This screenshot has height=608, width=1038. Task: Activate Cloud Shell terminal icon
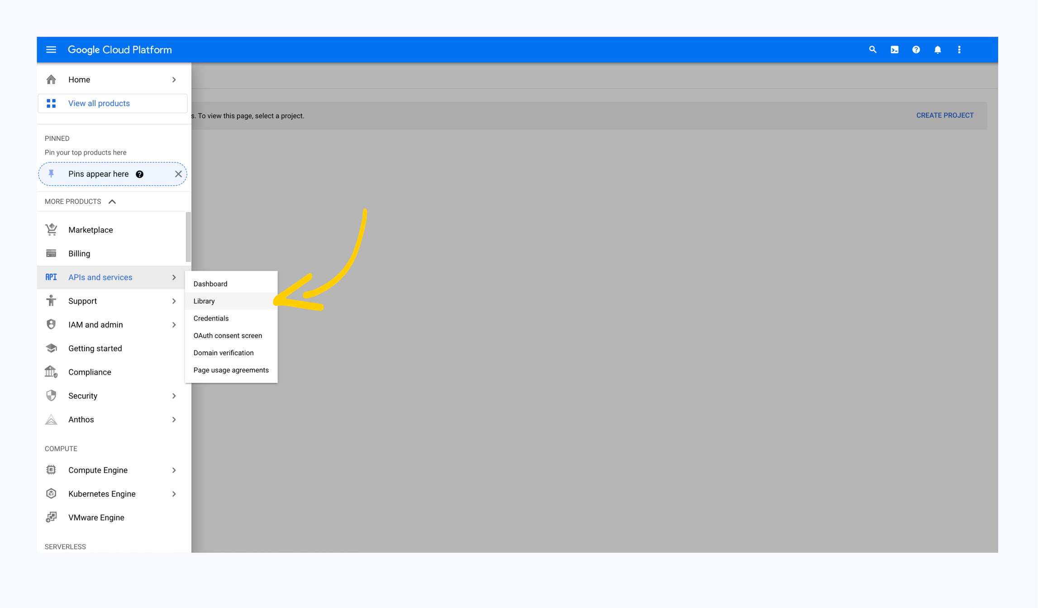click(x=895, y=50)
